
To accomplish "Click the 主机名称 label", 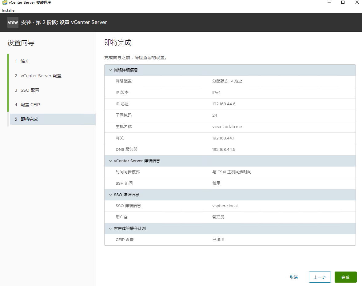I will tap(124, 127).
